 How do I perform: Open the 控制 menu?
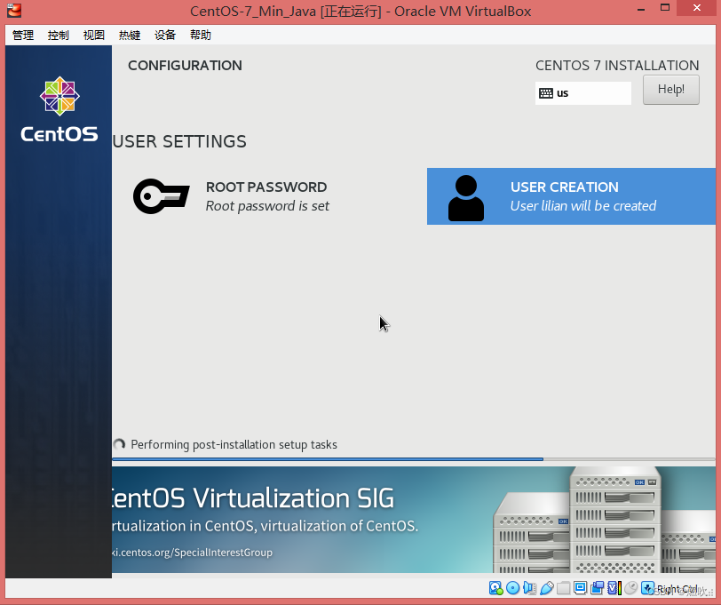58,35
